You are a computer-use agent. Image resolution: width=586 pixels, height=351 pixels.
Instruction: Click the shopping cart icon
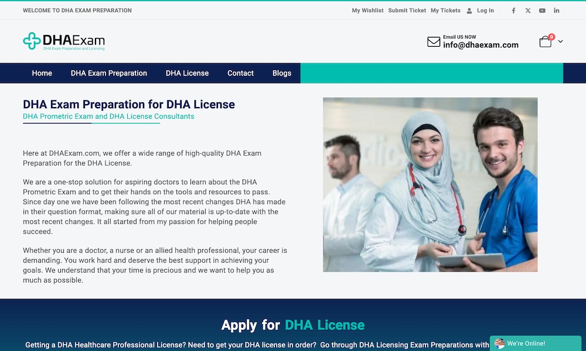(x=546, y=41)
